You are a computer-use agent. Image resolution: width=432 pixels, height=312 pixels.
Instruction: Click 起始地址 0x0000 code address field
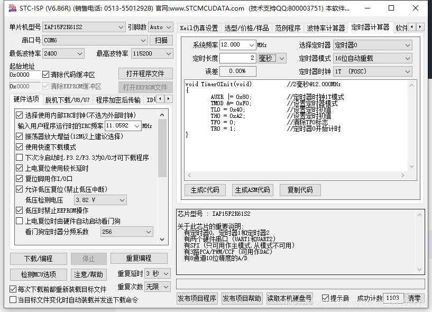coord(24,75)
